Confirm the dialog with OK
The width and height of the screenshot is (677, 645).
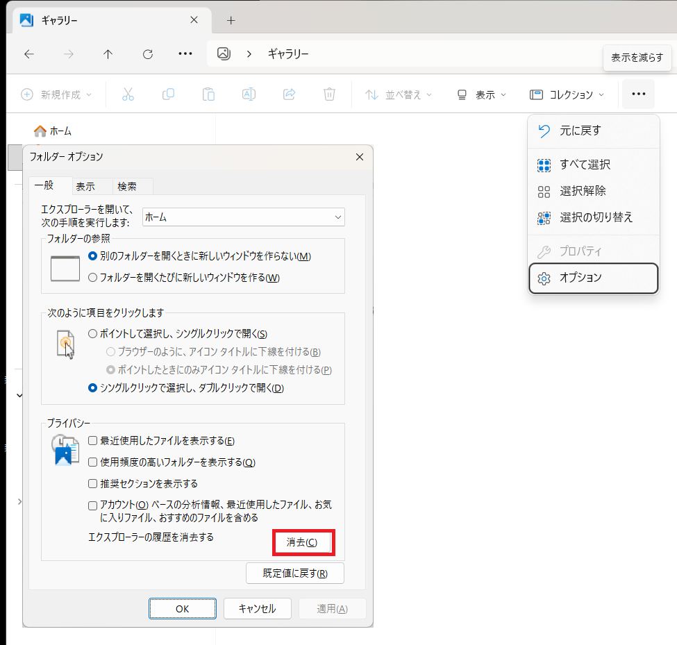182,609
